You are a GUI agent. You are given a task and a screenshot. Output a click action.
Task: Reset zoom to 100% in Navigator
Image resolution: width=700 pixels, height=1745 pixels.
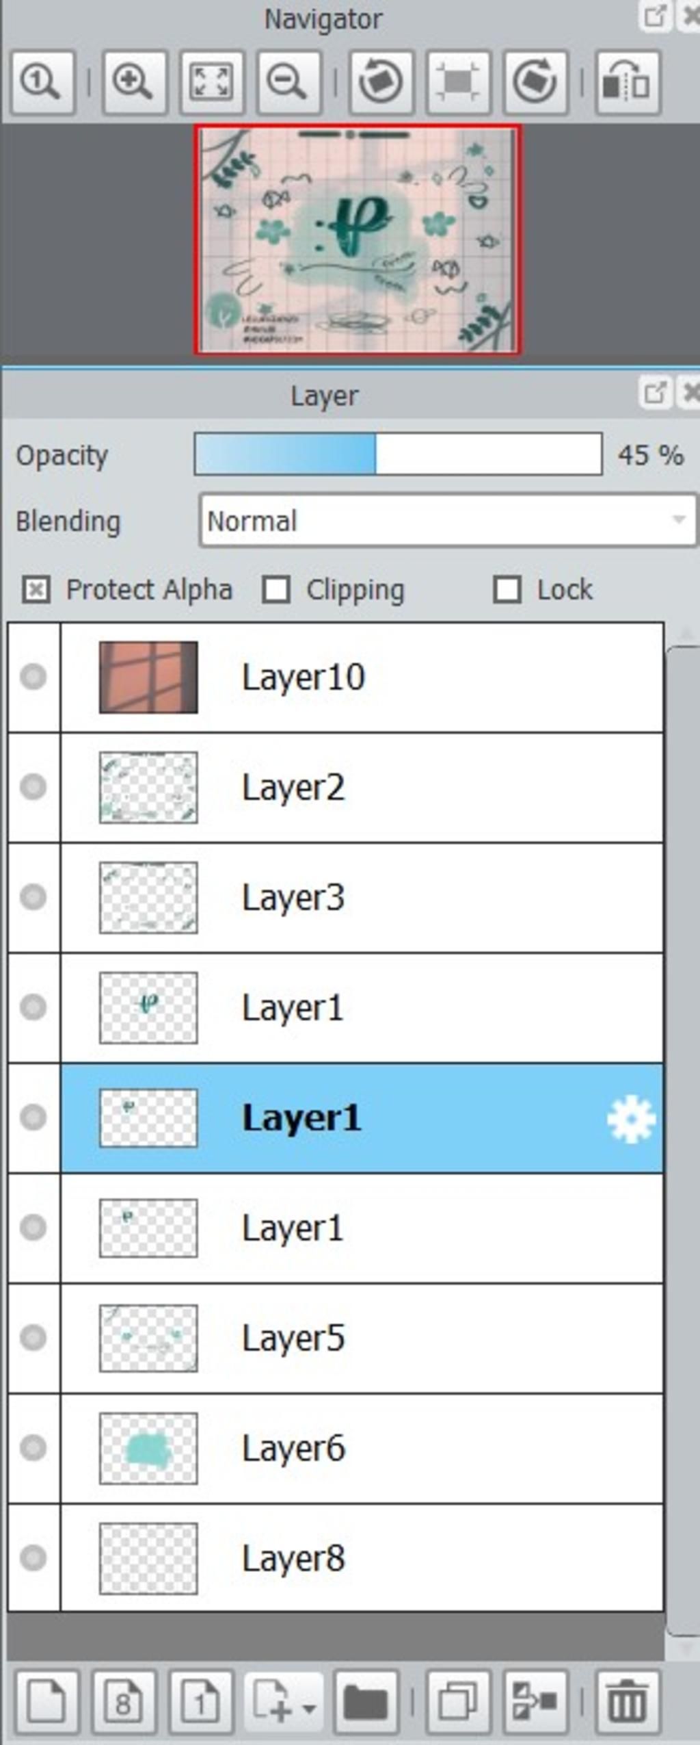pyautogui.click(x=42, y=82)
